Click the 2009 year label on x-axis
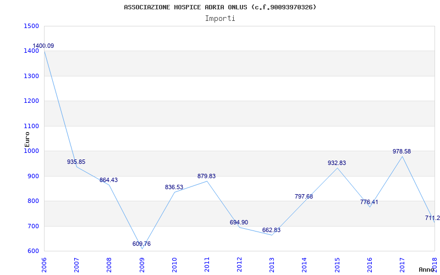 [x=142, y=265]
